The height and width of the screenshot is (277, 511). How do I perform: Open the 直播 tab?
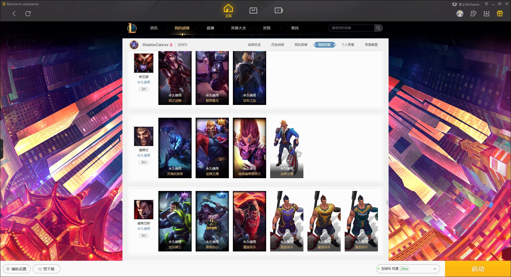click(210, 28)
